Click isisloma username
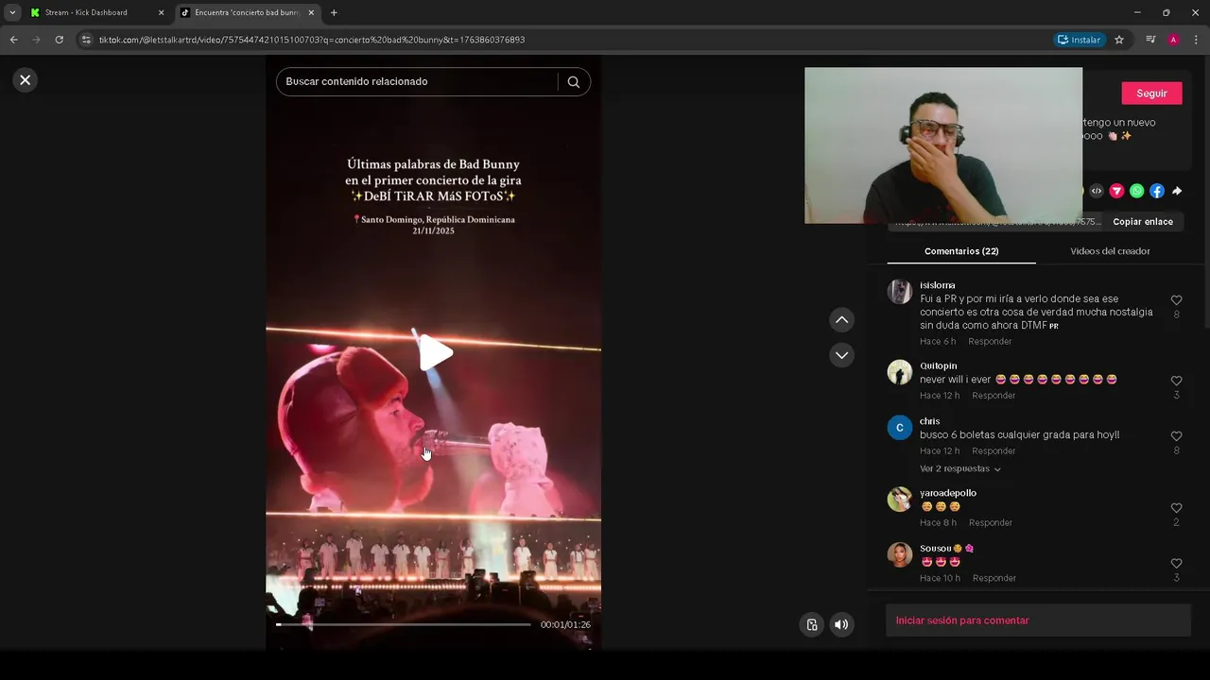 pyautogui.click(x=938, y=285)
